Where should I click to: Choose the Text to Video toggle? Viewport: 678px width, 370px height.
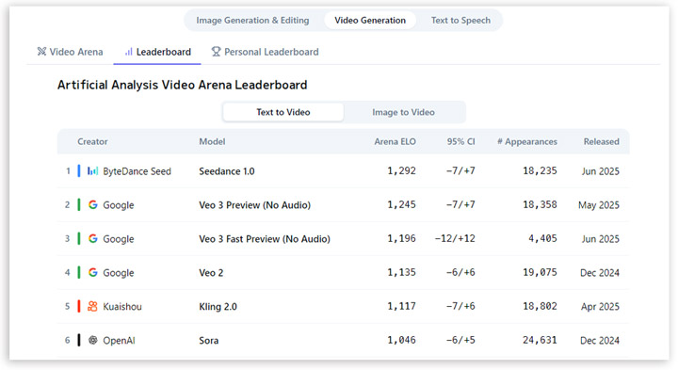coord(283,112)
